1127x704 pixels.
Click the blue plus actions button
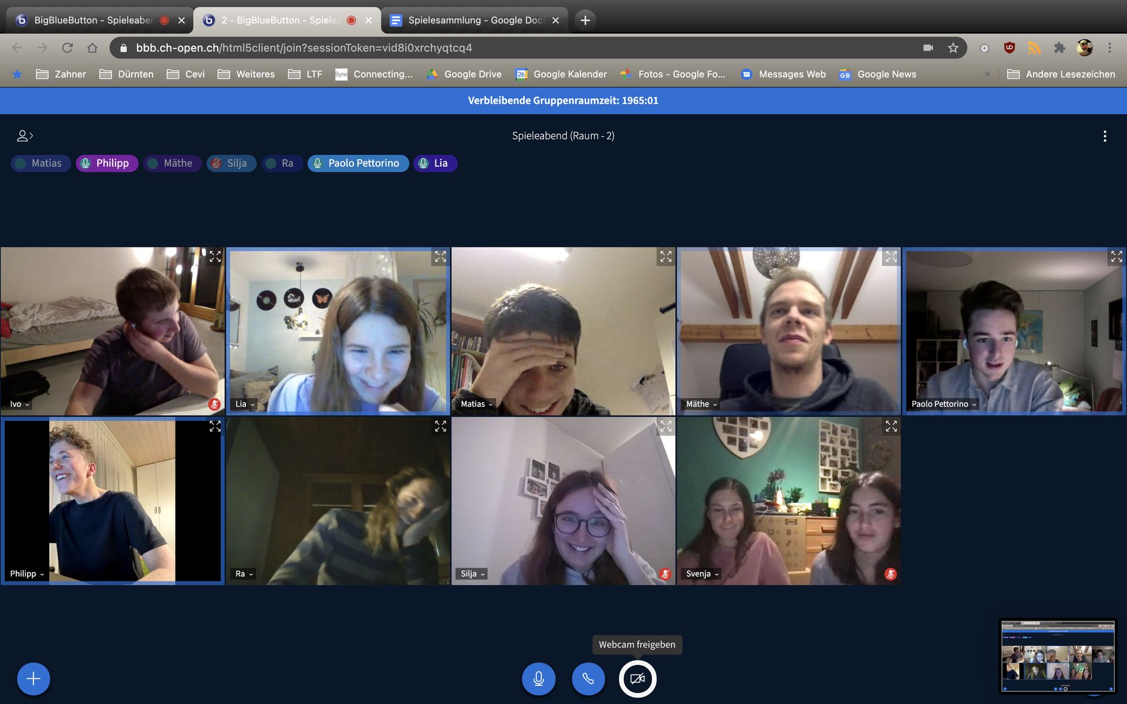pyautogui.click(x=33, y=679)
